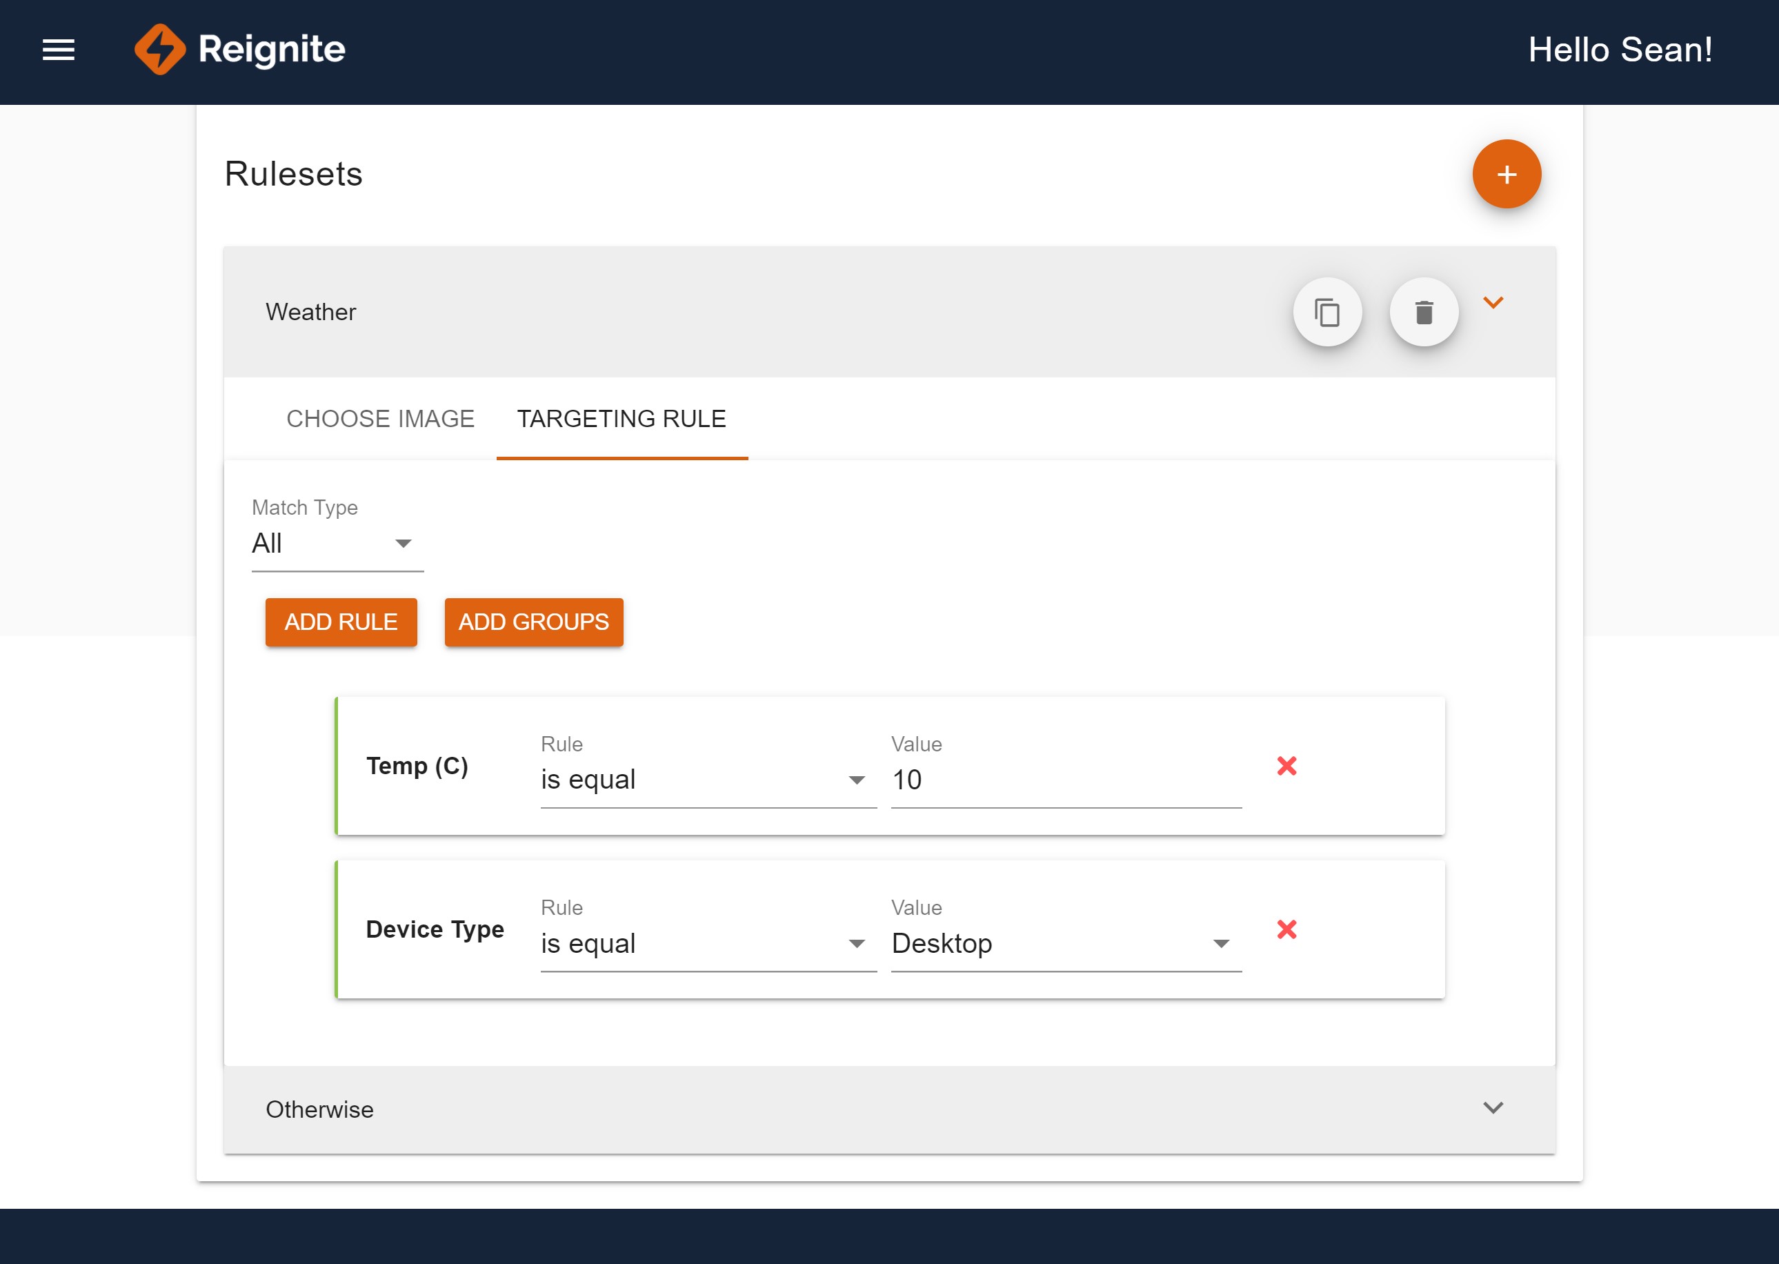Click the Temp value field showing 10

click(x=1065, y=780)
